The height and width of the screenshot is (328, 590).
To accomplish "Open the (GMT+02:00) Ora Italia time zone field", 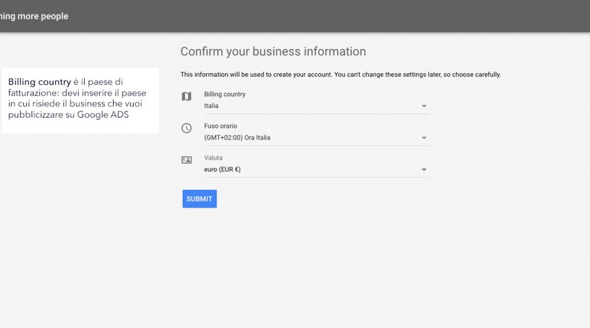I will [x=316, y=138].
